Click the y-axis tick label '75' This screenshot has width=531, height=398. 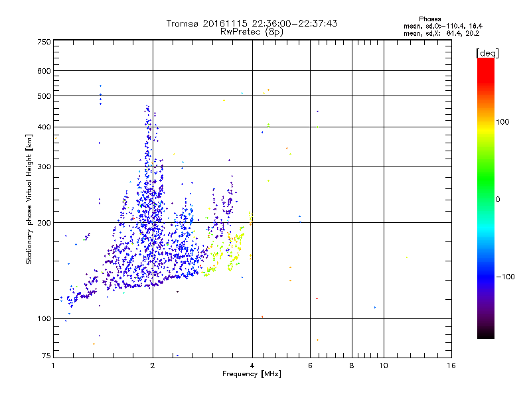pos(46,356)
